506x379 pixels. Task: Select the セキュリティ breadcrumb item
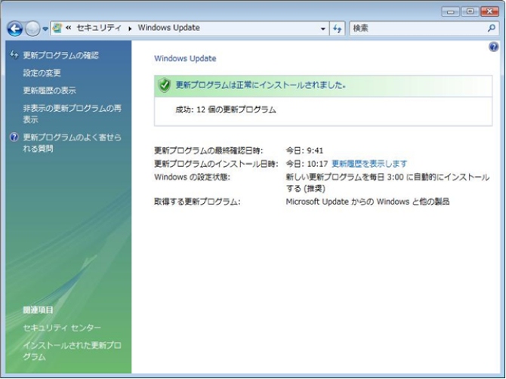(100, 28)
